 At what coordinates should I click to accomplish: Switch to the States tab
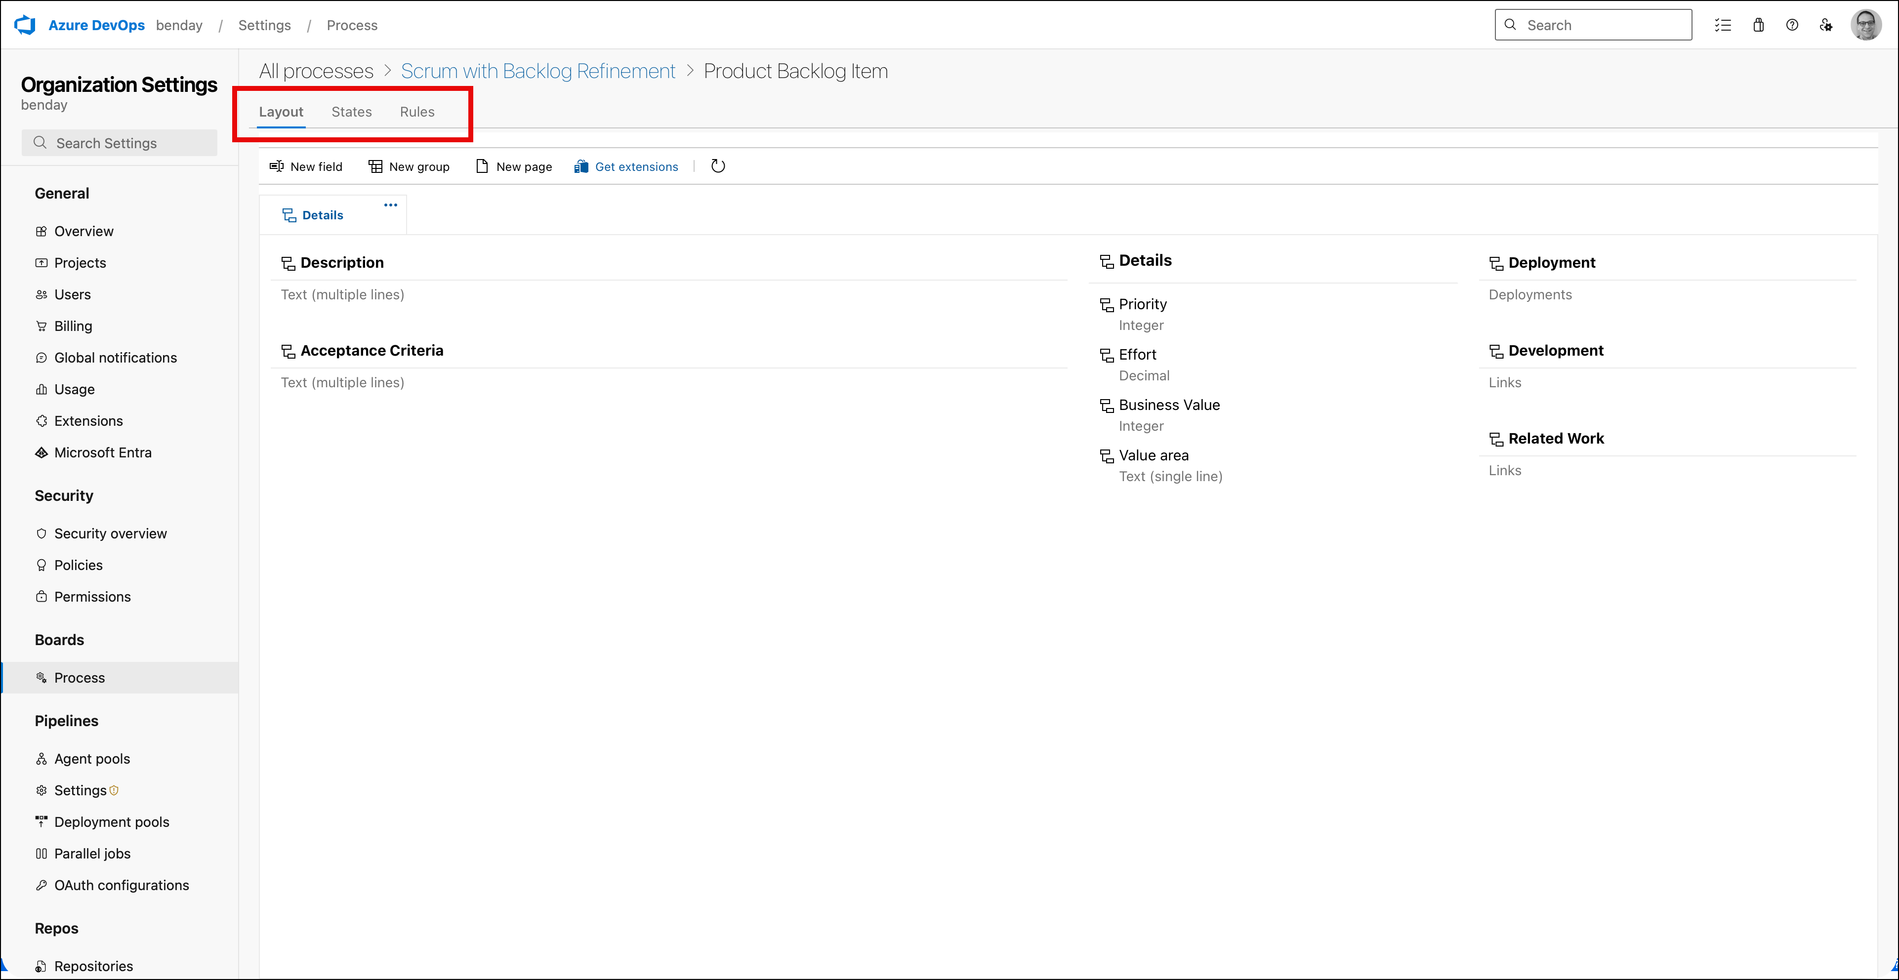352,111
